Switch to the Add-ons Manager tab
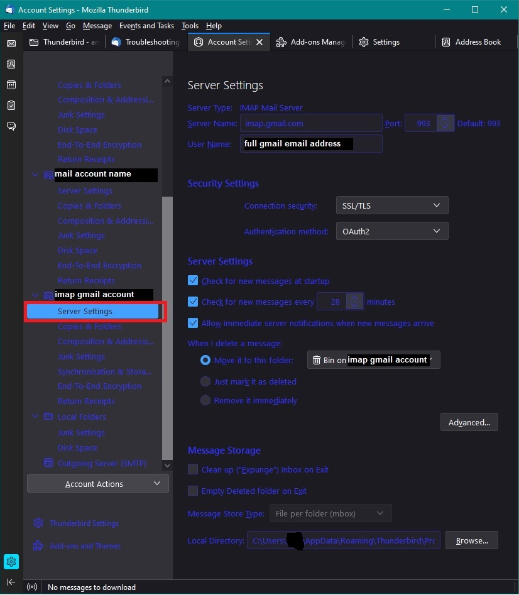 tap(311, 42)
